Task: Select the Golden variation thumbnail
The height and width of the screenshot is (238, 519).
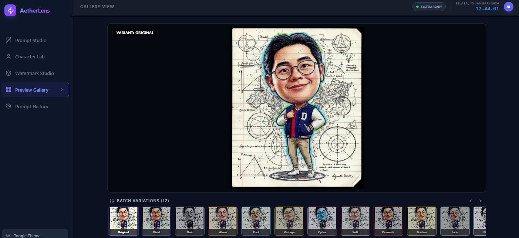Action: 422,221
